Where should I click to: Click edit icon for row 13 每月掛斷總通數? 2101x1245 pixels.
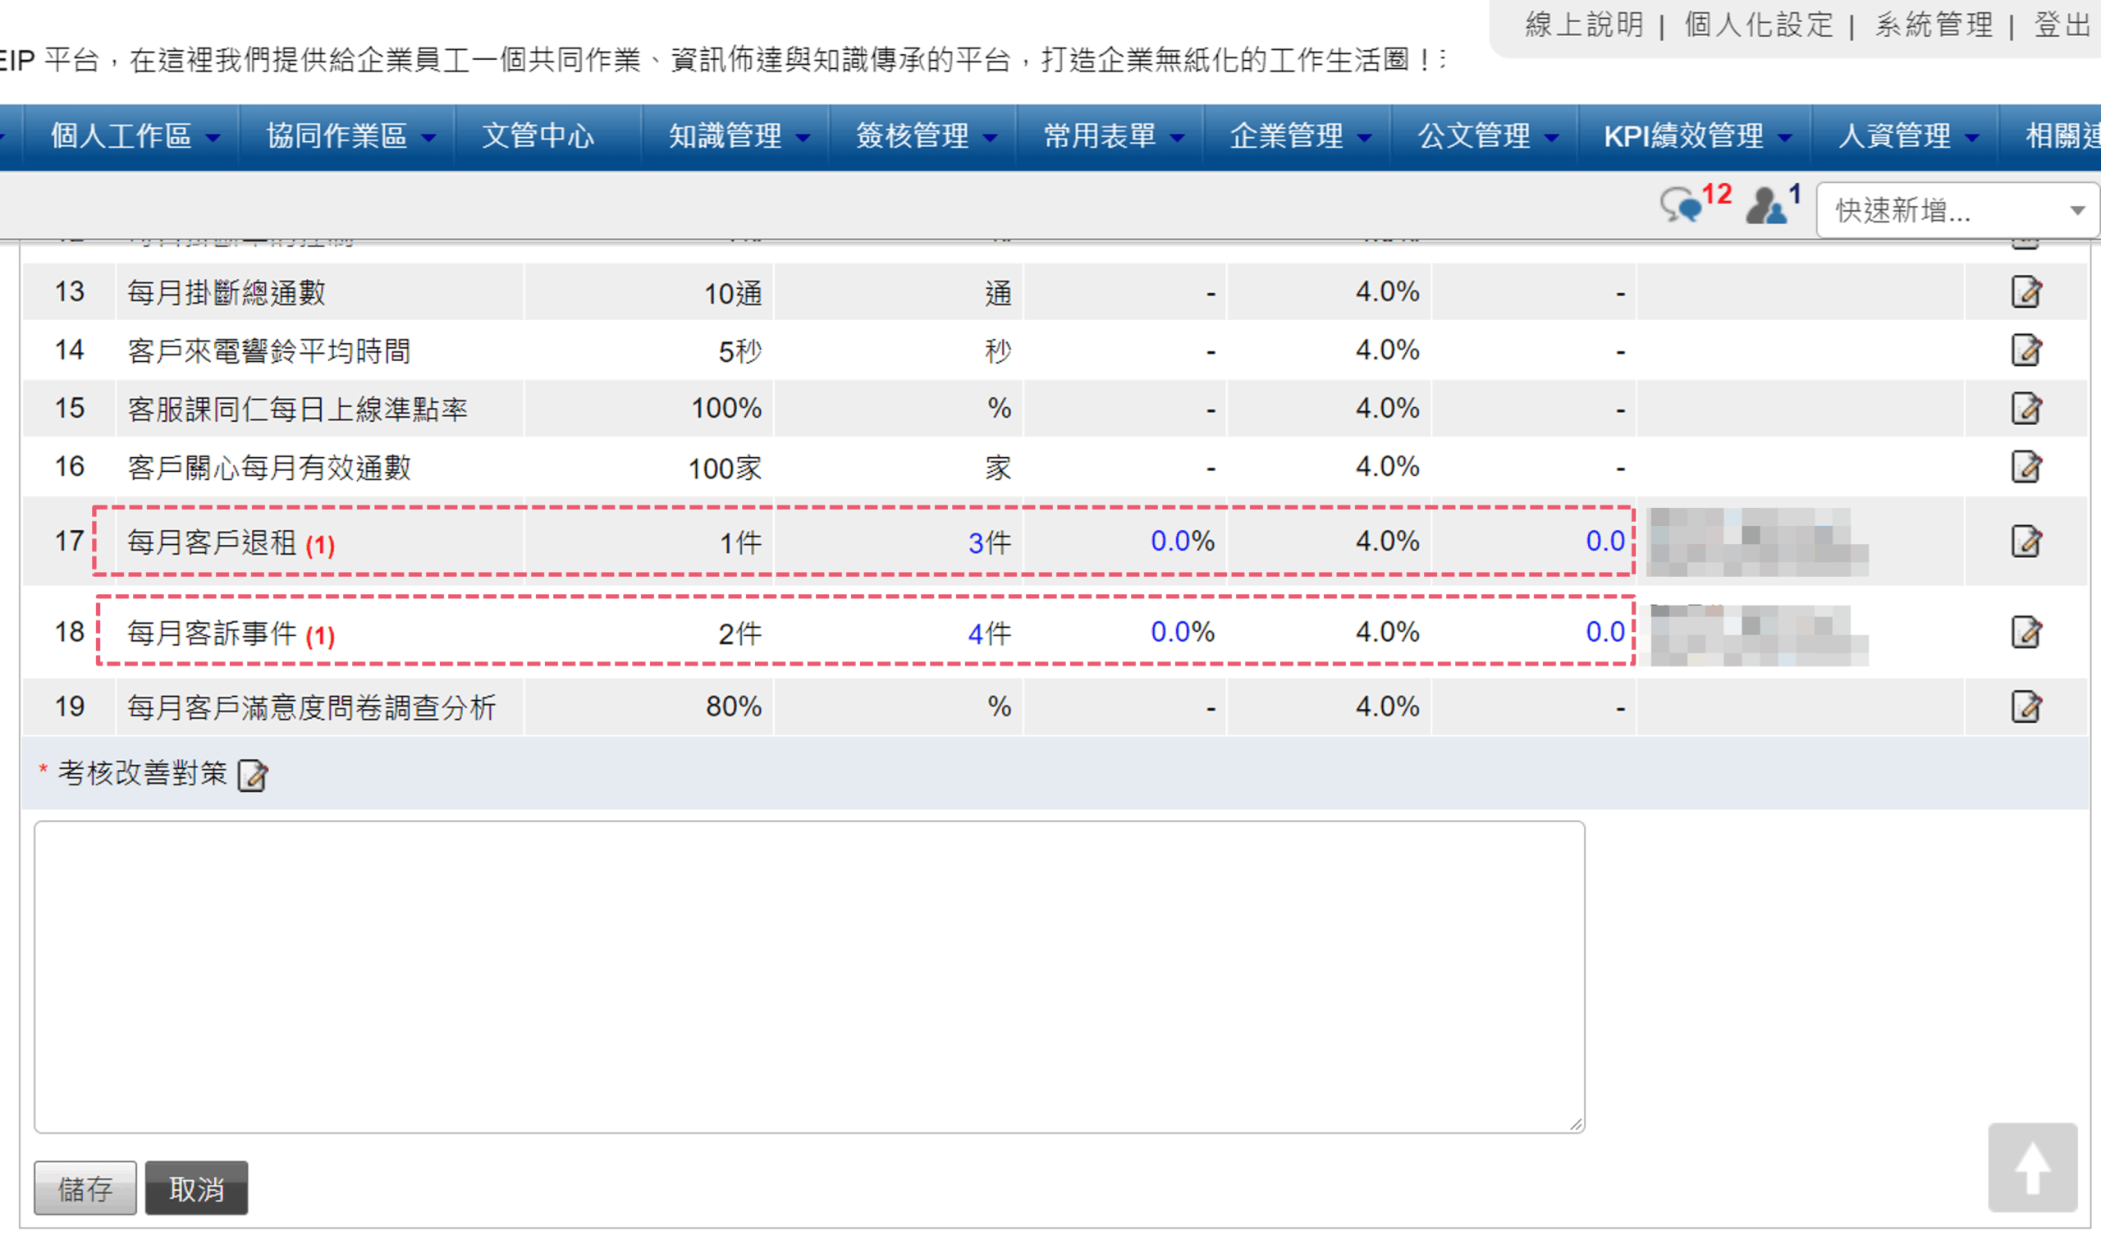[x=2025, y=292]
